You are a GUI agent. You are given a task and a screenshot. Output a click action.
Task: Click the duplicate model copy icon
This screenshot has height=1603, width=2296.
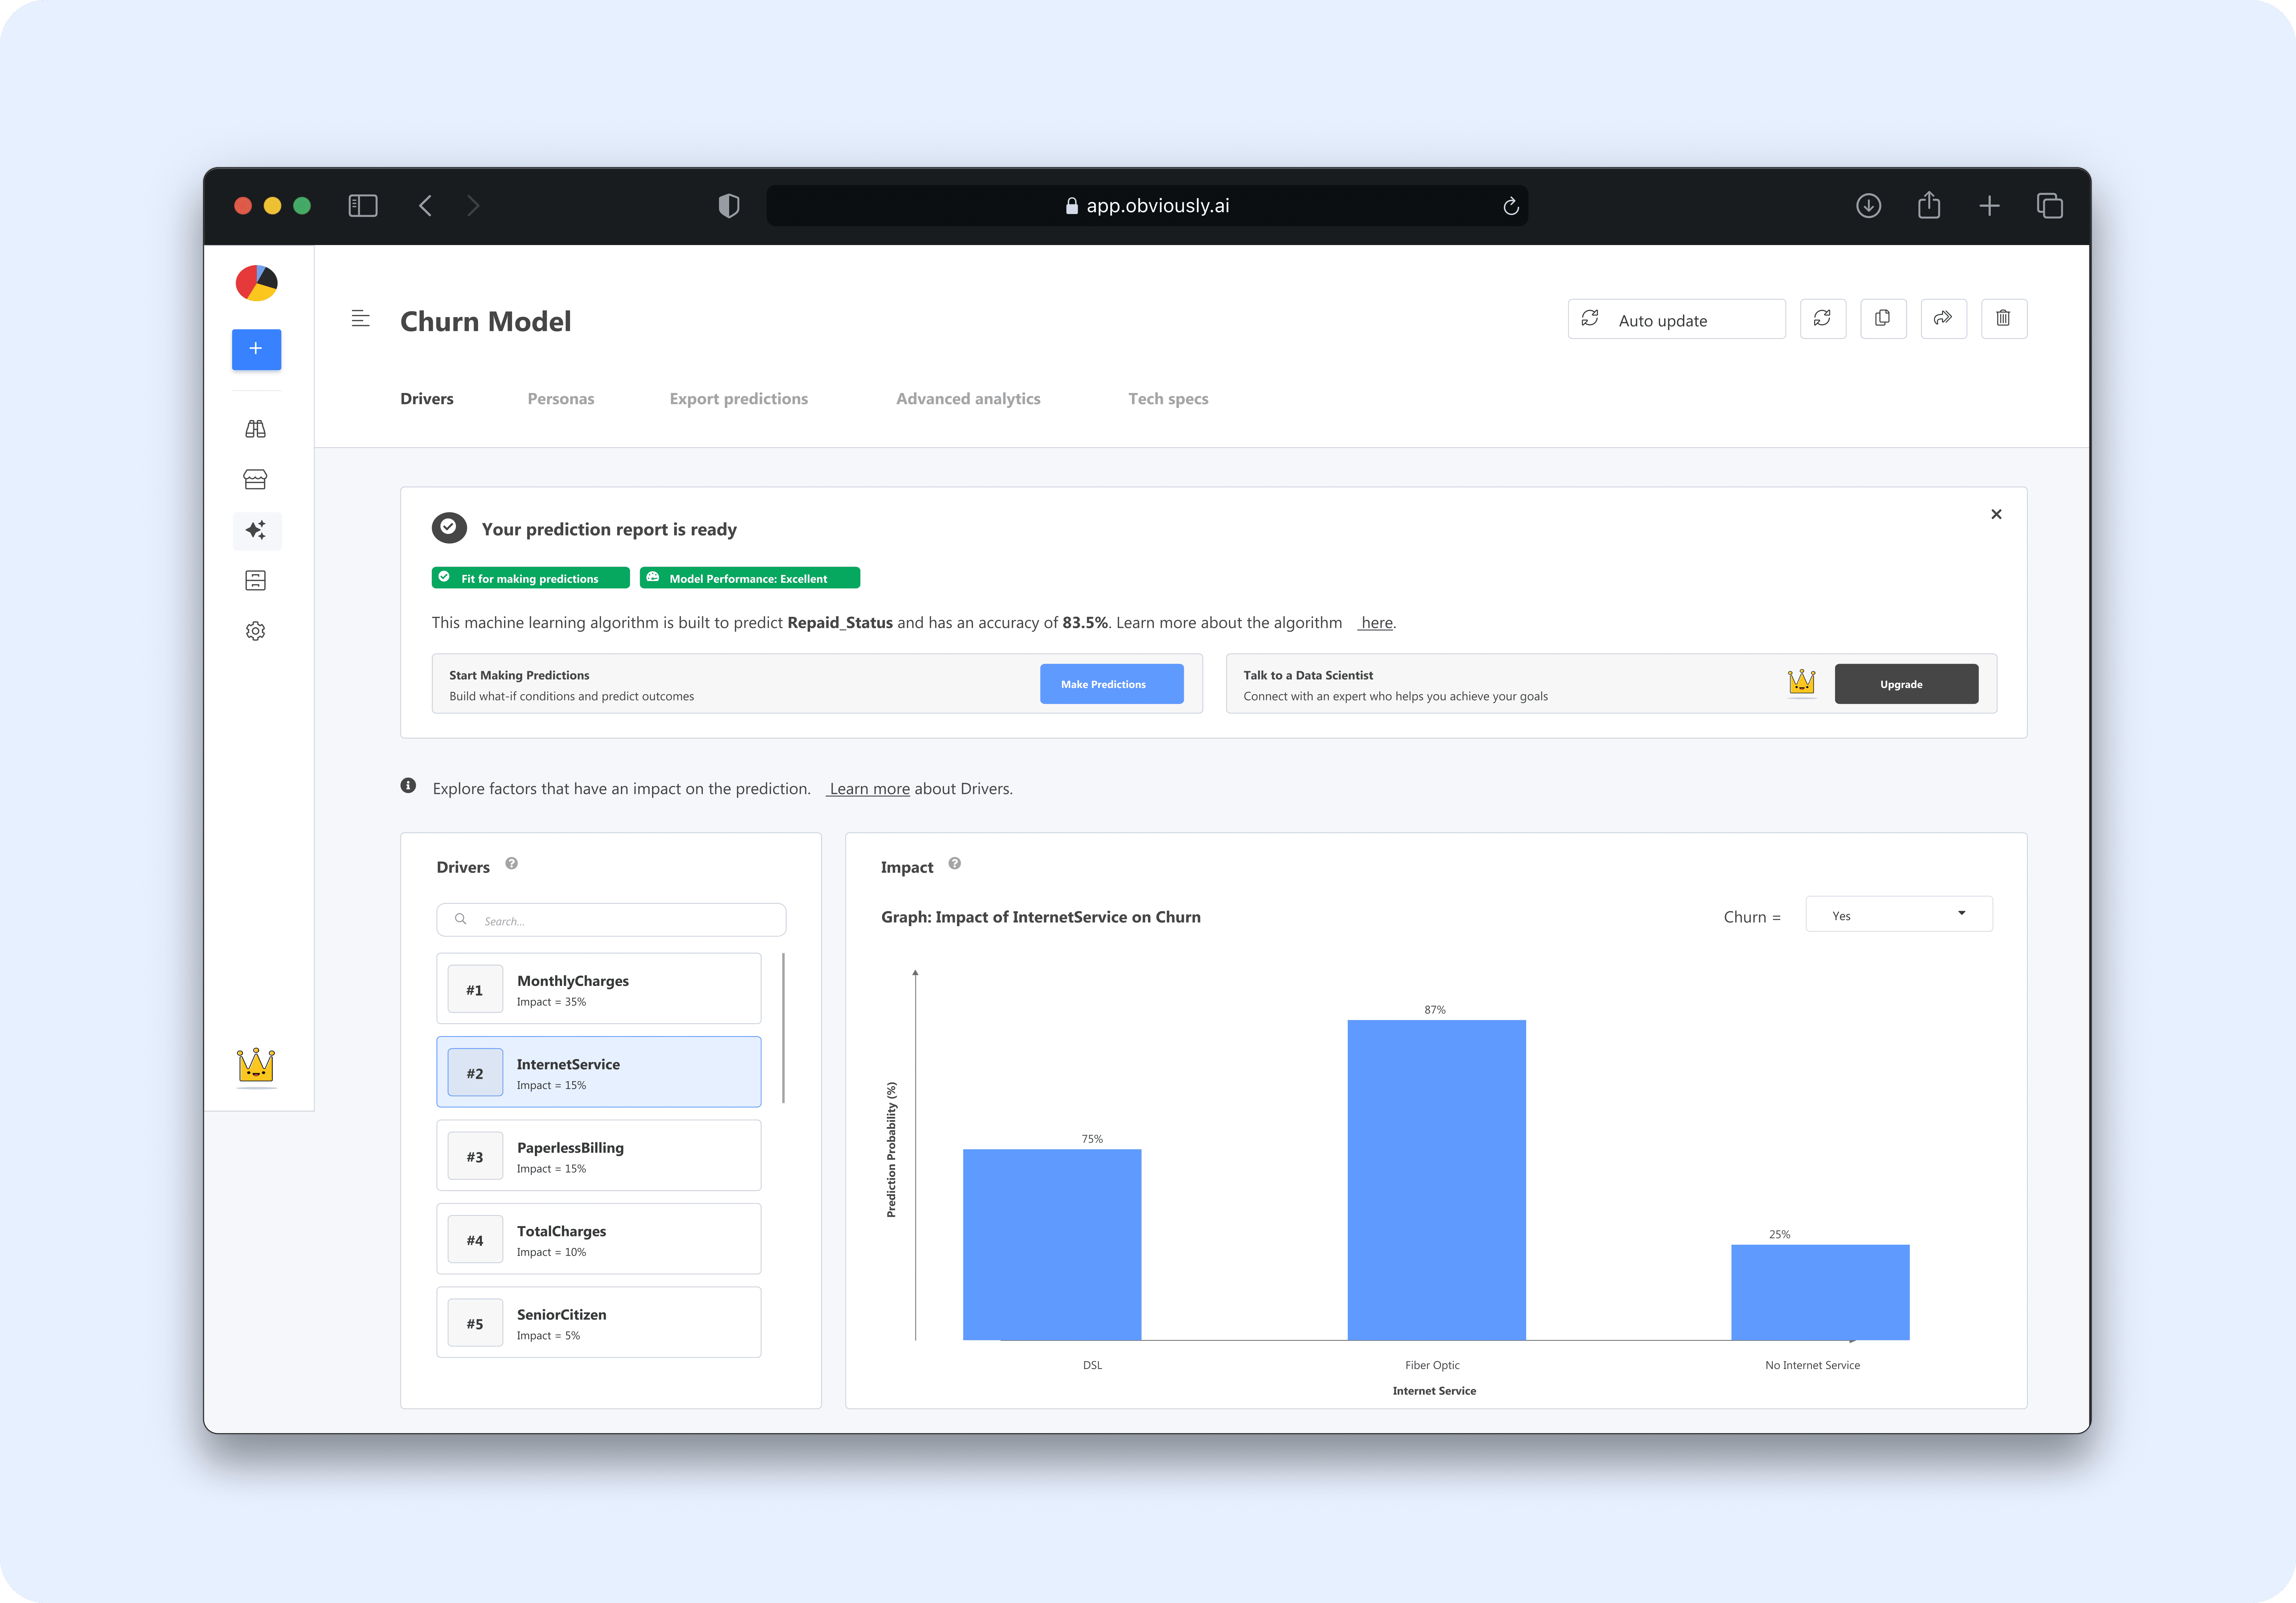coord(1883,319)
